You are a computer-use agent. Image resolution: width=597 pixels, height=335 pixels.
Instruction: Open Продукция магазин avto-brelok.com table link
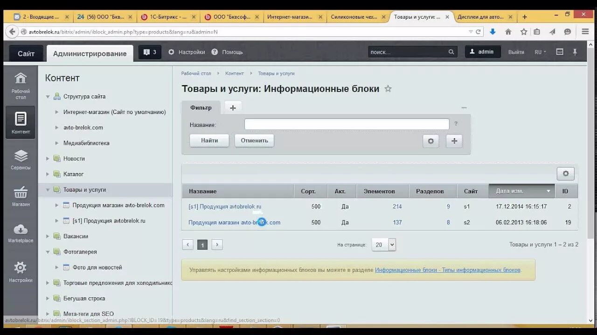pyautogui.click(x=234, y=222)
